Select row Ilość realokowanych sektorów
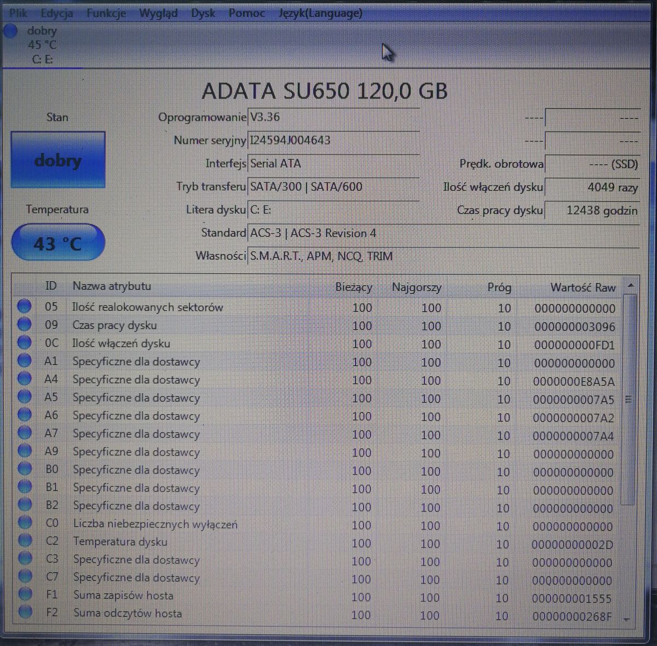This screenshot has width=657, height=646. [x=318, y=308]
